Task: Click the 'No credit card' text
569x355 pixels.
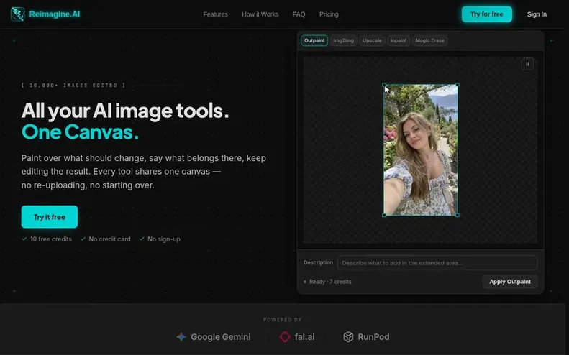Action: tap(109, 239)
